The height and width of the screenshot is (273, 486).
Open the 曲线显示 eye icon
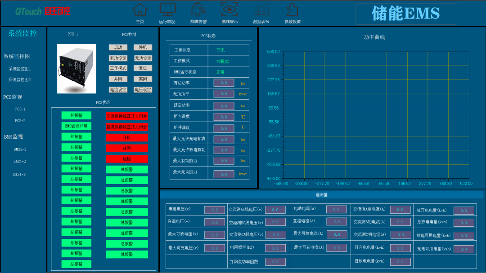[229, 9]
